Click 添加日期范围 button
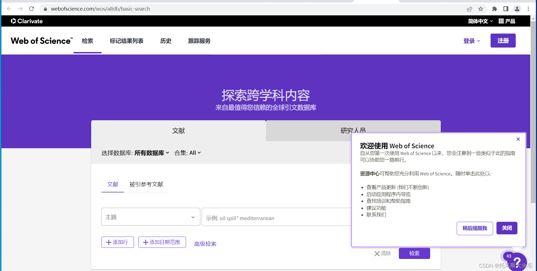Screen dimensions: 537x271 point(162,242)
